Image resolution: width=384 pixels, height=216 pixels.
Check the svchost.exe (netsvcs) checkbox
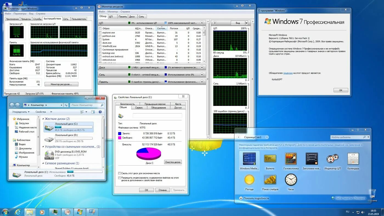[100, 57]
